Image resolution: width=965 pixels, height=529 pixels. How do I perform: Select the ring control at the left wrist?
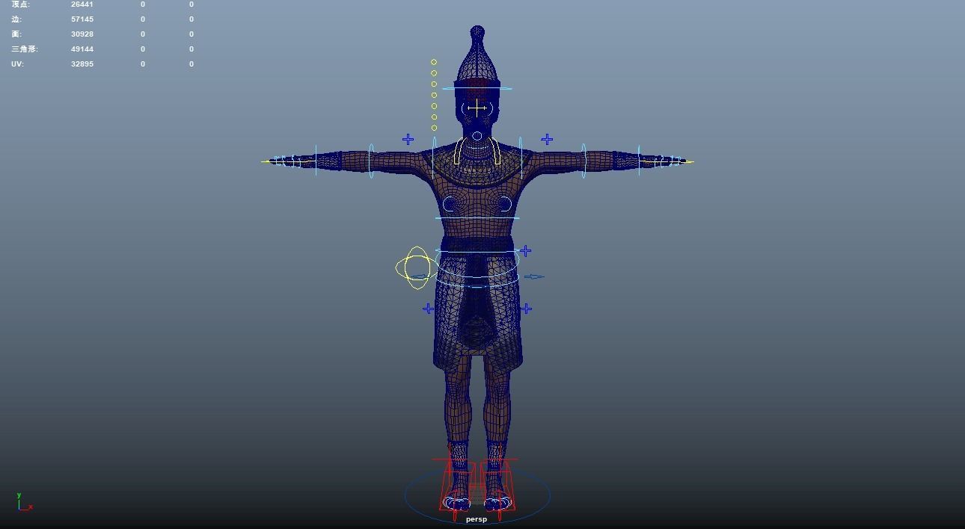316,161
